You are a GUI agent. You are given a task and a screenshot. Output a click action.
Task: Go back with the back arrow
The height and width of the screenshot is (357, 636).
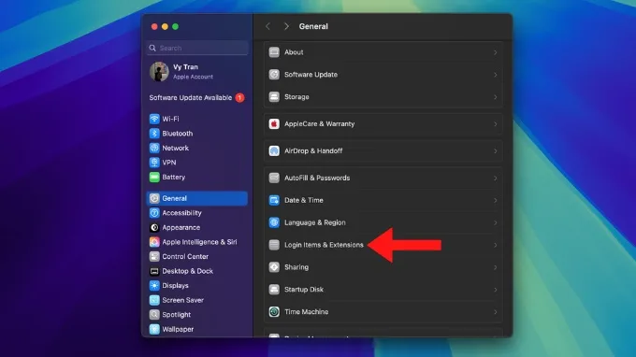(267, 26)
